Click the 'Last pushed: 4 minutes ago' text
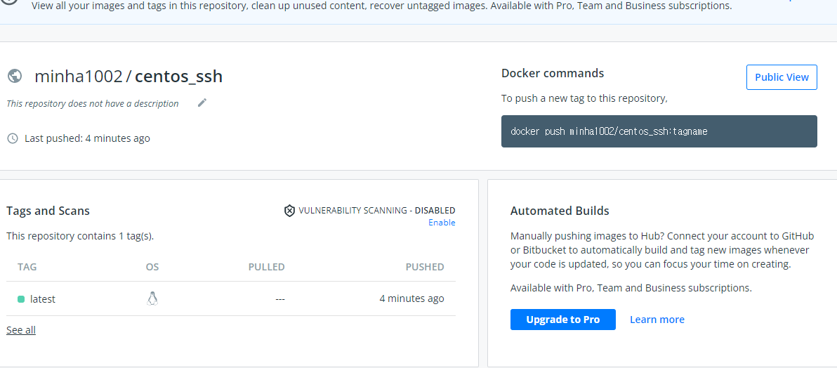Image resolution: width=837 pixels, height=368 pixels. (87, 138)
